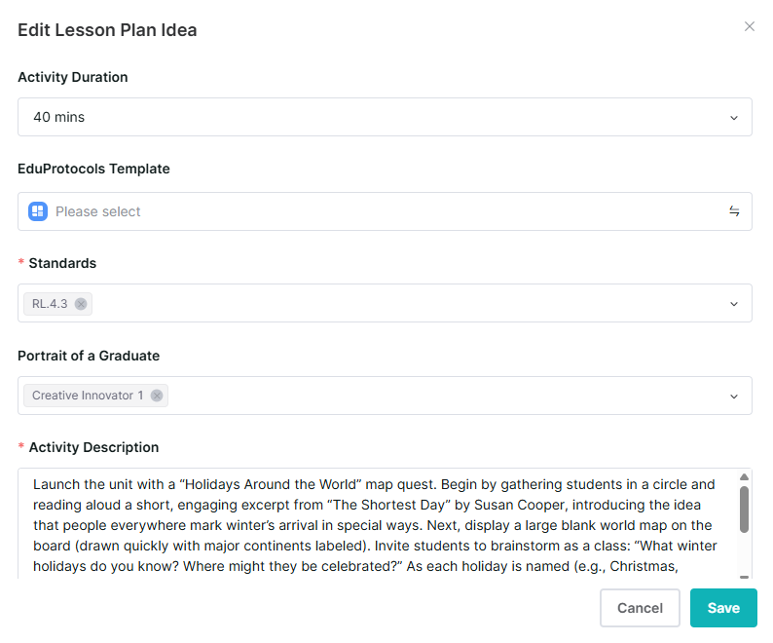This screenshot has height=643, width=773.
Task: Click the Please select template placeholder
Action: 98,211
